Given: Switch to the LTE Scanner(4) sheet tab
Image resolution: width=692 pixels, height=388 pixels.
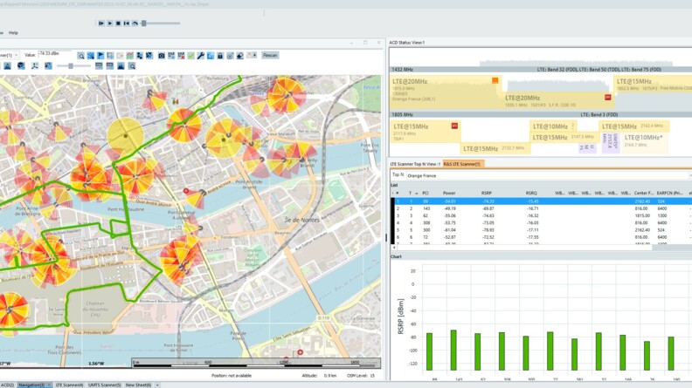Looking at the screenshot, I should [69, 385].
